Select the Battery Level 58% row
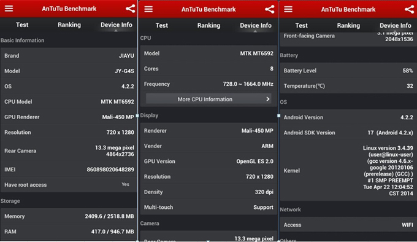Screen dimensions: 417x242 (348, 71)
